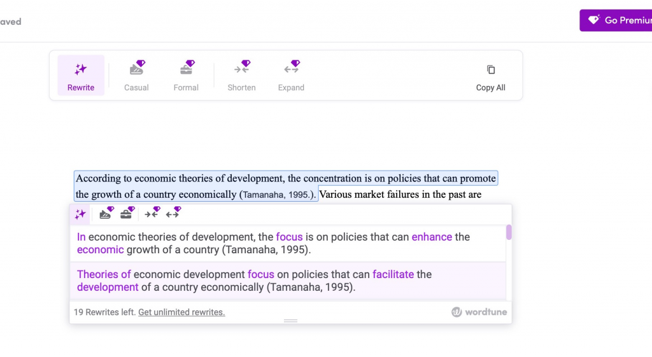Click the suggestions list scrollbar thumb
Image resolution: width=652 pixels, height=357 pixels.
click(509, 232)
